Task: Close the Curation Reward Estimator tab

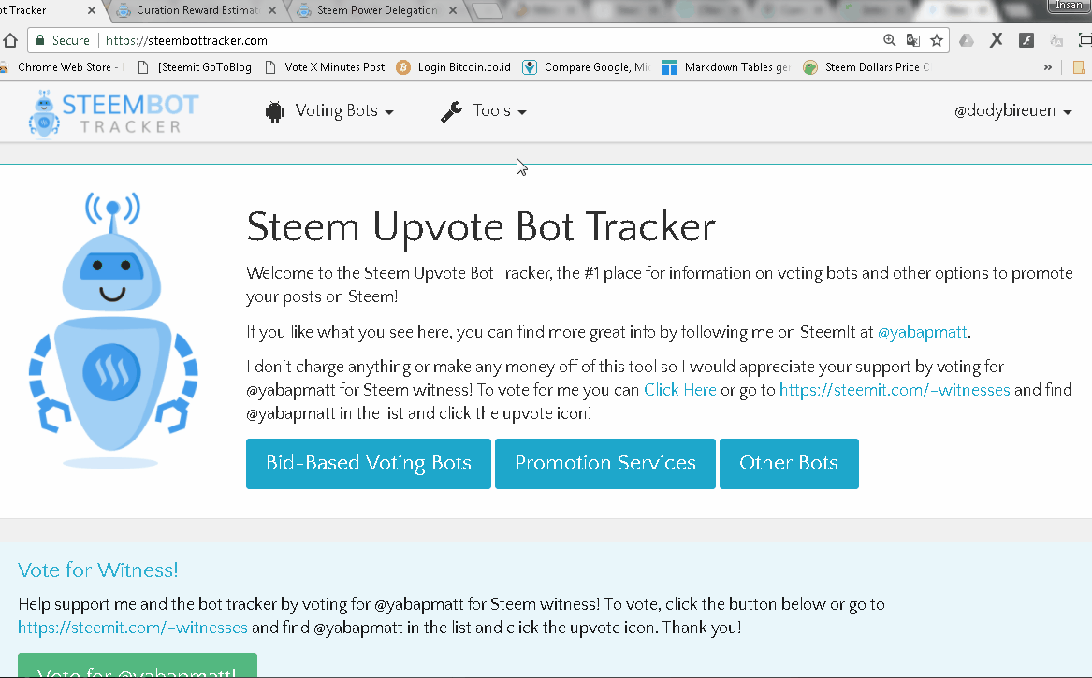Action: tap(272, 10)
